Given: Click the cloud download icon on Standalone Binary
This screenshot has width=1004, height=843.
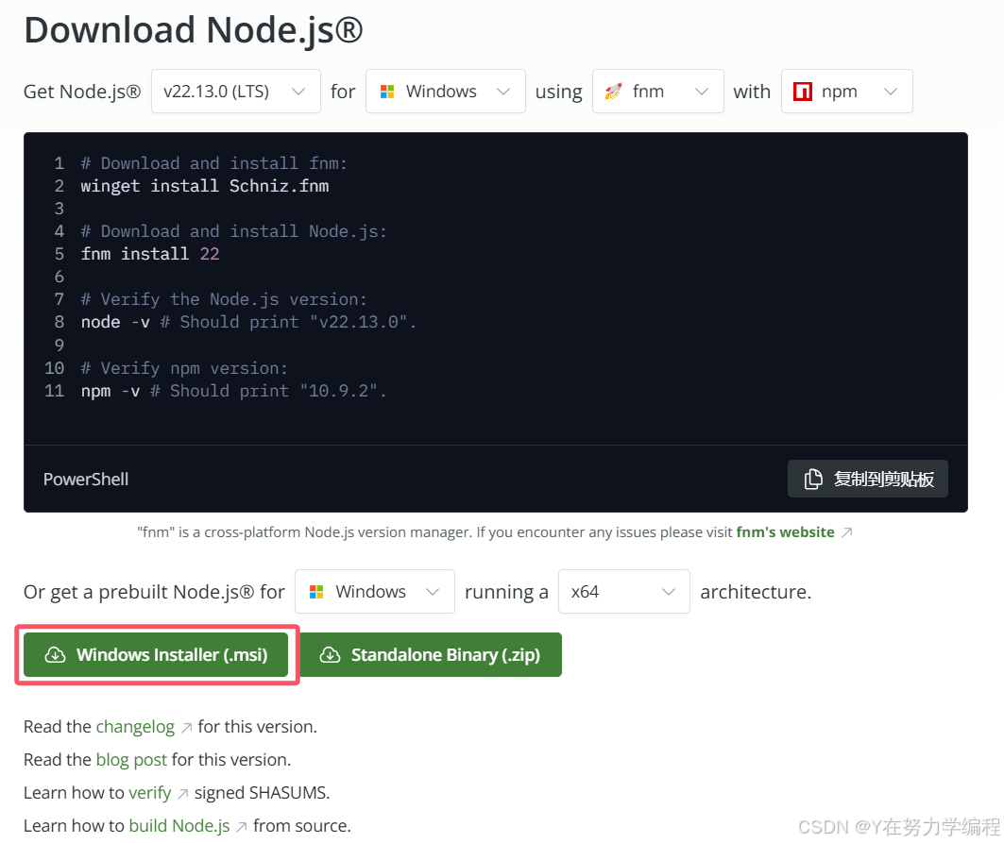Looking at the screenshot, I should click(330, 655).
